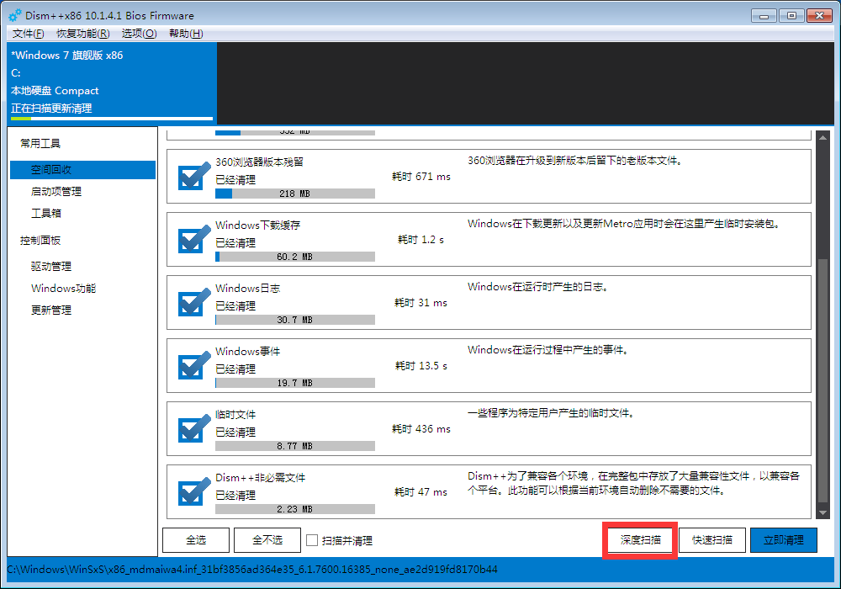The height and width of the screenshot is (589, 841).
Task: Click the 60.2 MB size bar
Action: 295,257
